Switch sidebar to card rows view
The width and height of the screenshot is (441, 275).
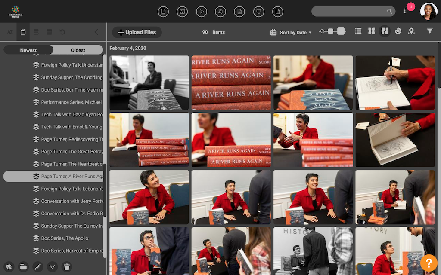click(36, 32)
